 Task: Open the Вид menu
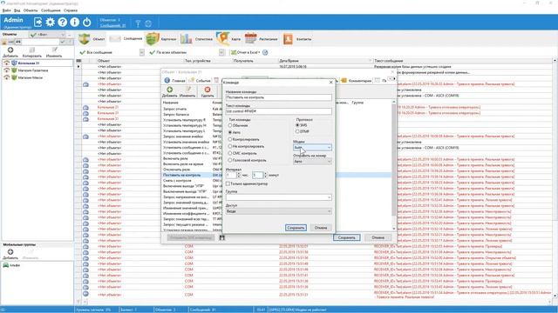click(x=17, y=10)
